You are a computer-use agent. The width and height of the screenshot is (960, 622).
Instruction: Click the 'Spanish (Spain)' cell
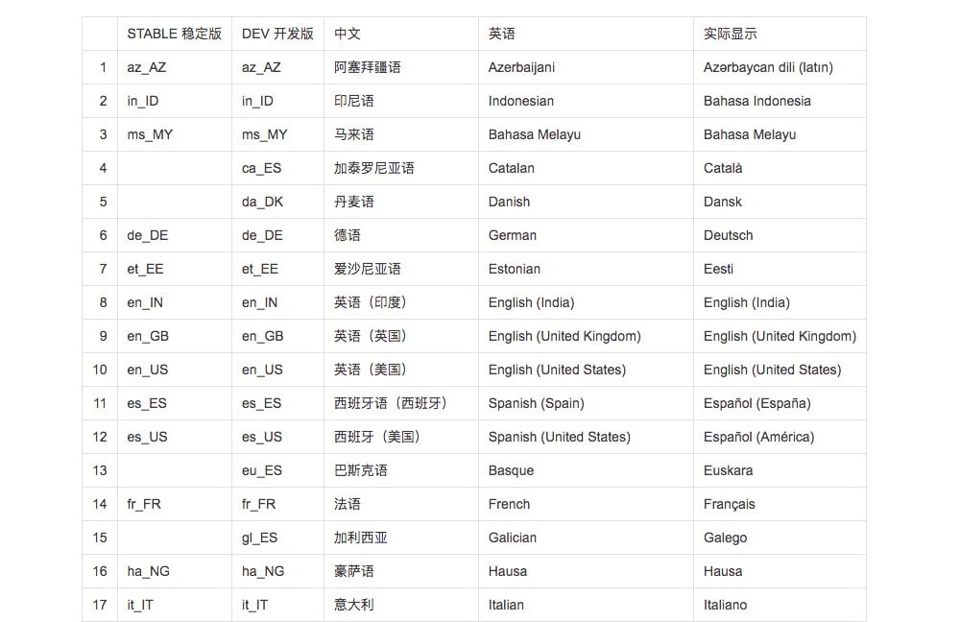pos(586,404)
